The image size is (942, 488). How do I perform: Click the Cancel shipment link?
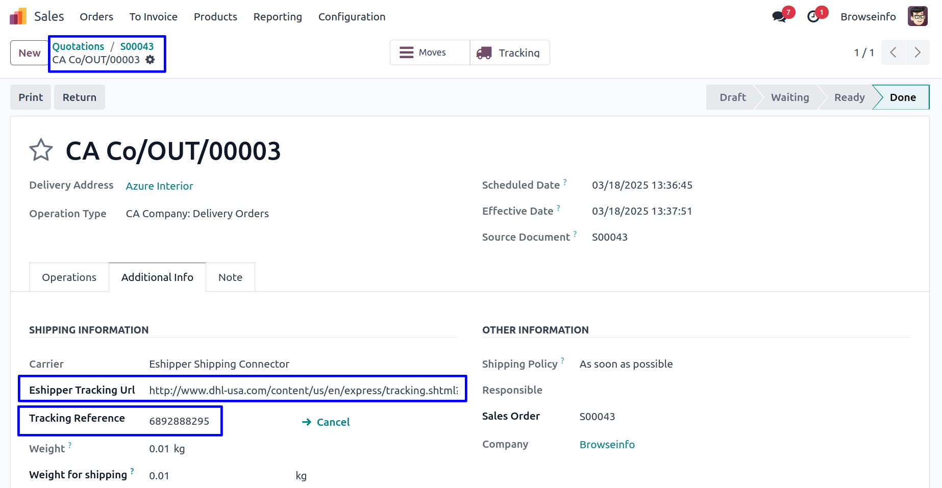326,422
